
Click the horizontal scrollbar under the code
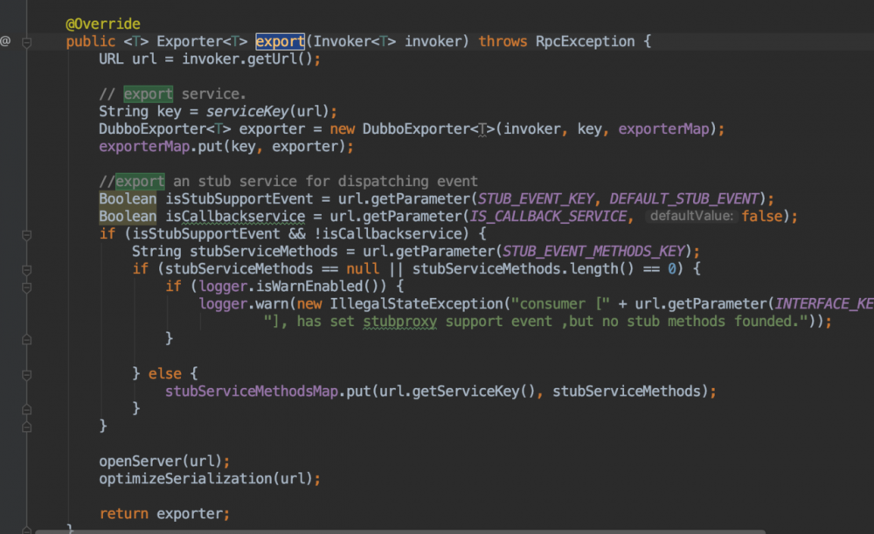(400, 531)
